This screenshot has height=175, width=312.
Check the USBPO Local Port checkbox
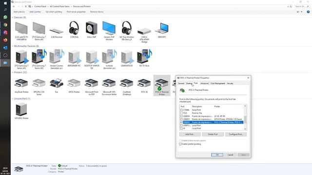pyautogui.click(x=181, y=125)
